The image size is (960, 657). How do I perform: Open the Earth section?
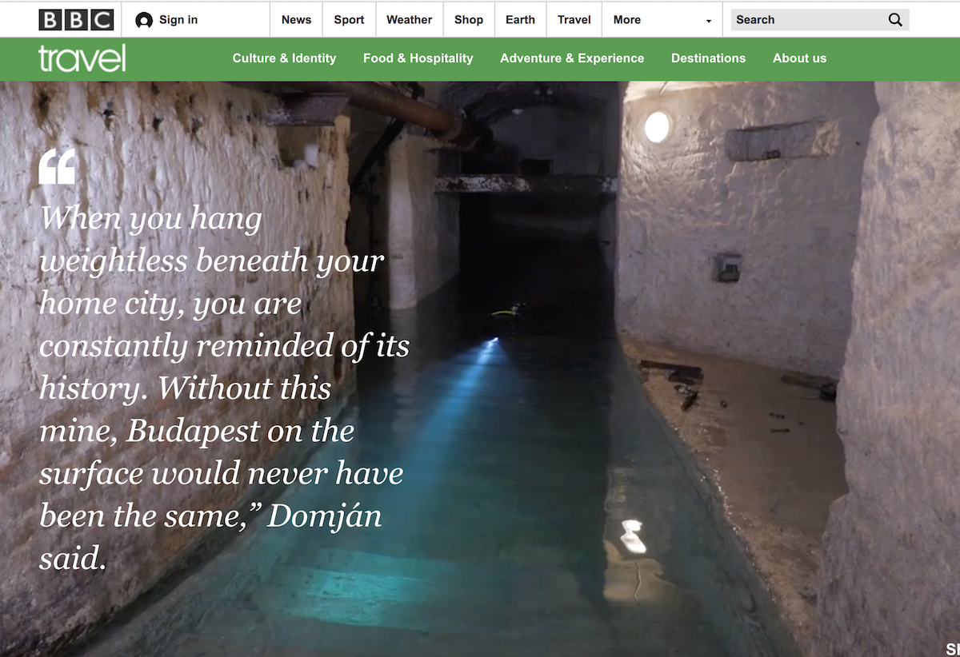520,20
